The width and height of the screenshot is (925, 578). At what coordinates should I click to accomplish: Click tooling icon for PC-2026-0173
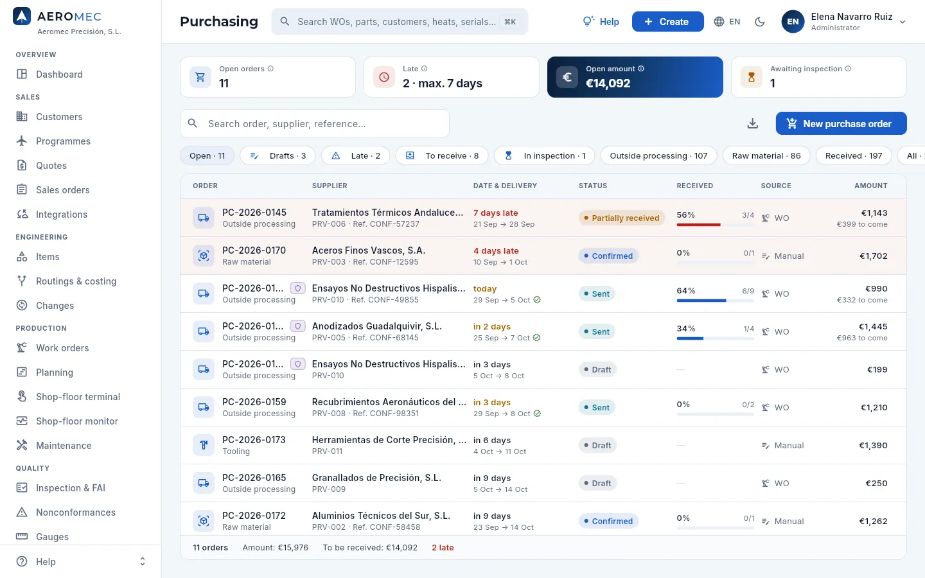204,445
